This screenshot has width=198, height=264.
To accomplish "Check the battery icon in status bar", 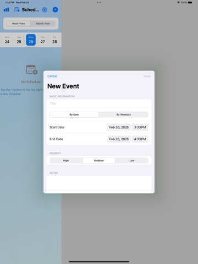I will click(x=190, y=3).
